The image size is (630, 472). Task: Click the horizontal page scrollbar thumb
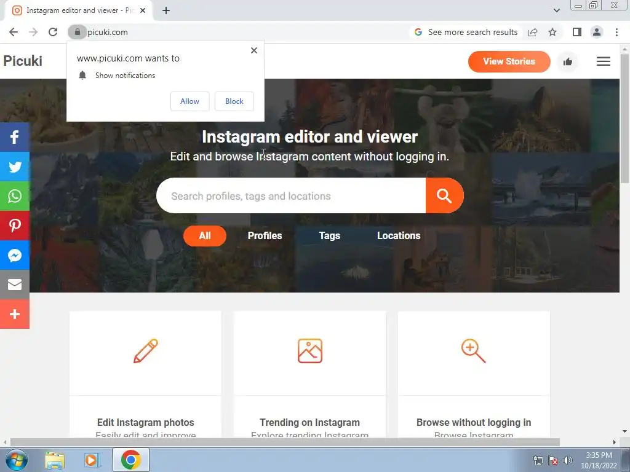(285, 442)
